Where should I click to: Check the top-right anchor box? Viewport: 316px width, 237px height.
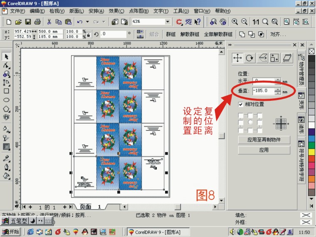click(x=259, y=115)
